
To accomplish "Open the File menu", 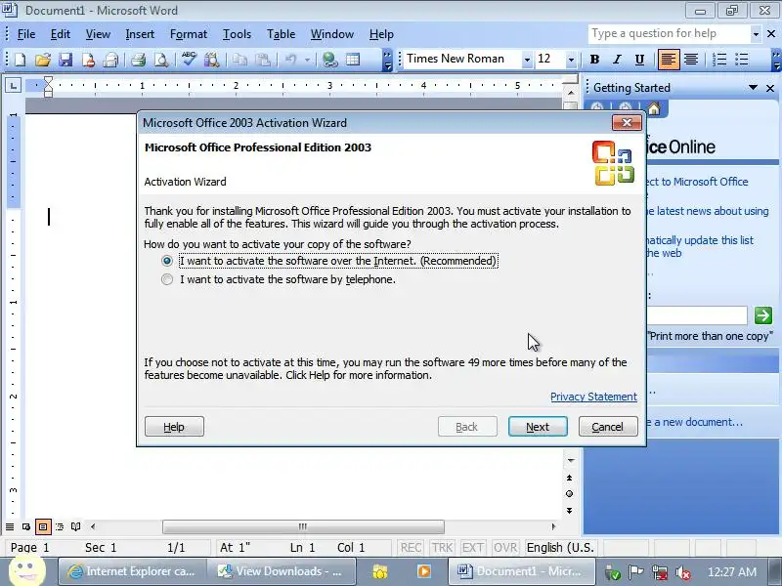I will tap(26, 34).
